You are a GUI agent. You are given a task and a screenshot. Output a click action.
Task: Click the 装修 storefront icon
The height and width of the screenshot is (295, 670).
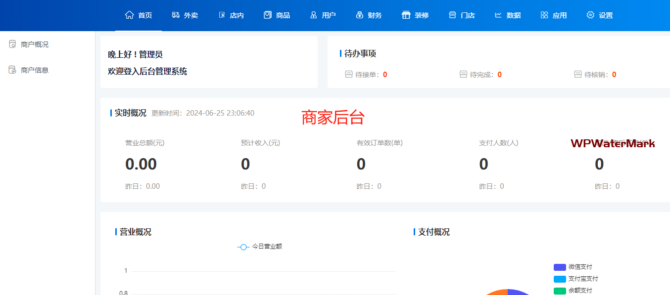click(x=406, y=15)
